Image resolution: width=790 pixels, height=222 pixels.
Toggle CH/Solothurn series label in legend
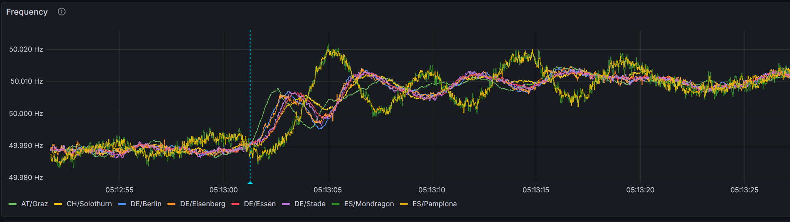[89, 204]
